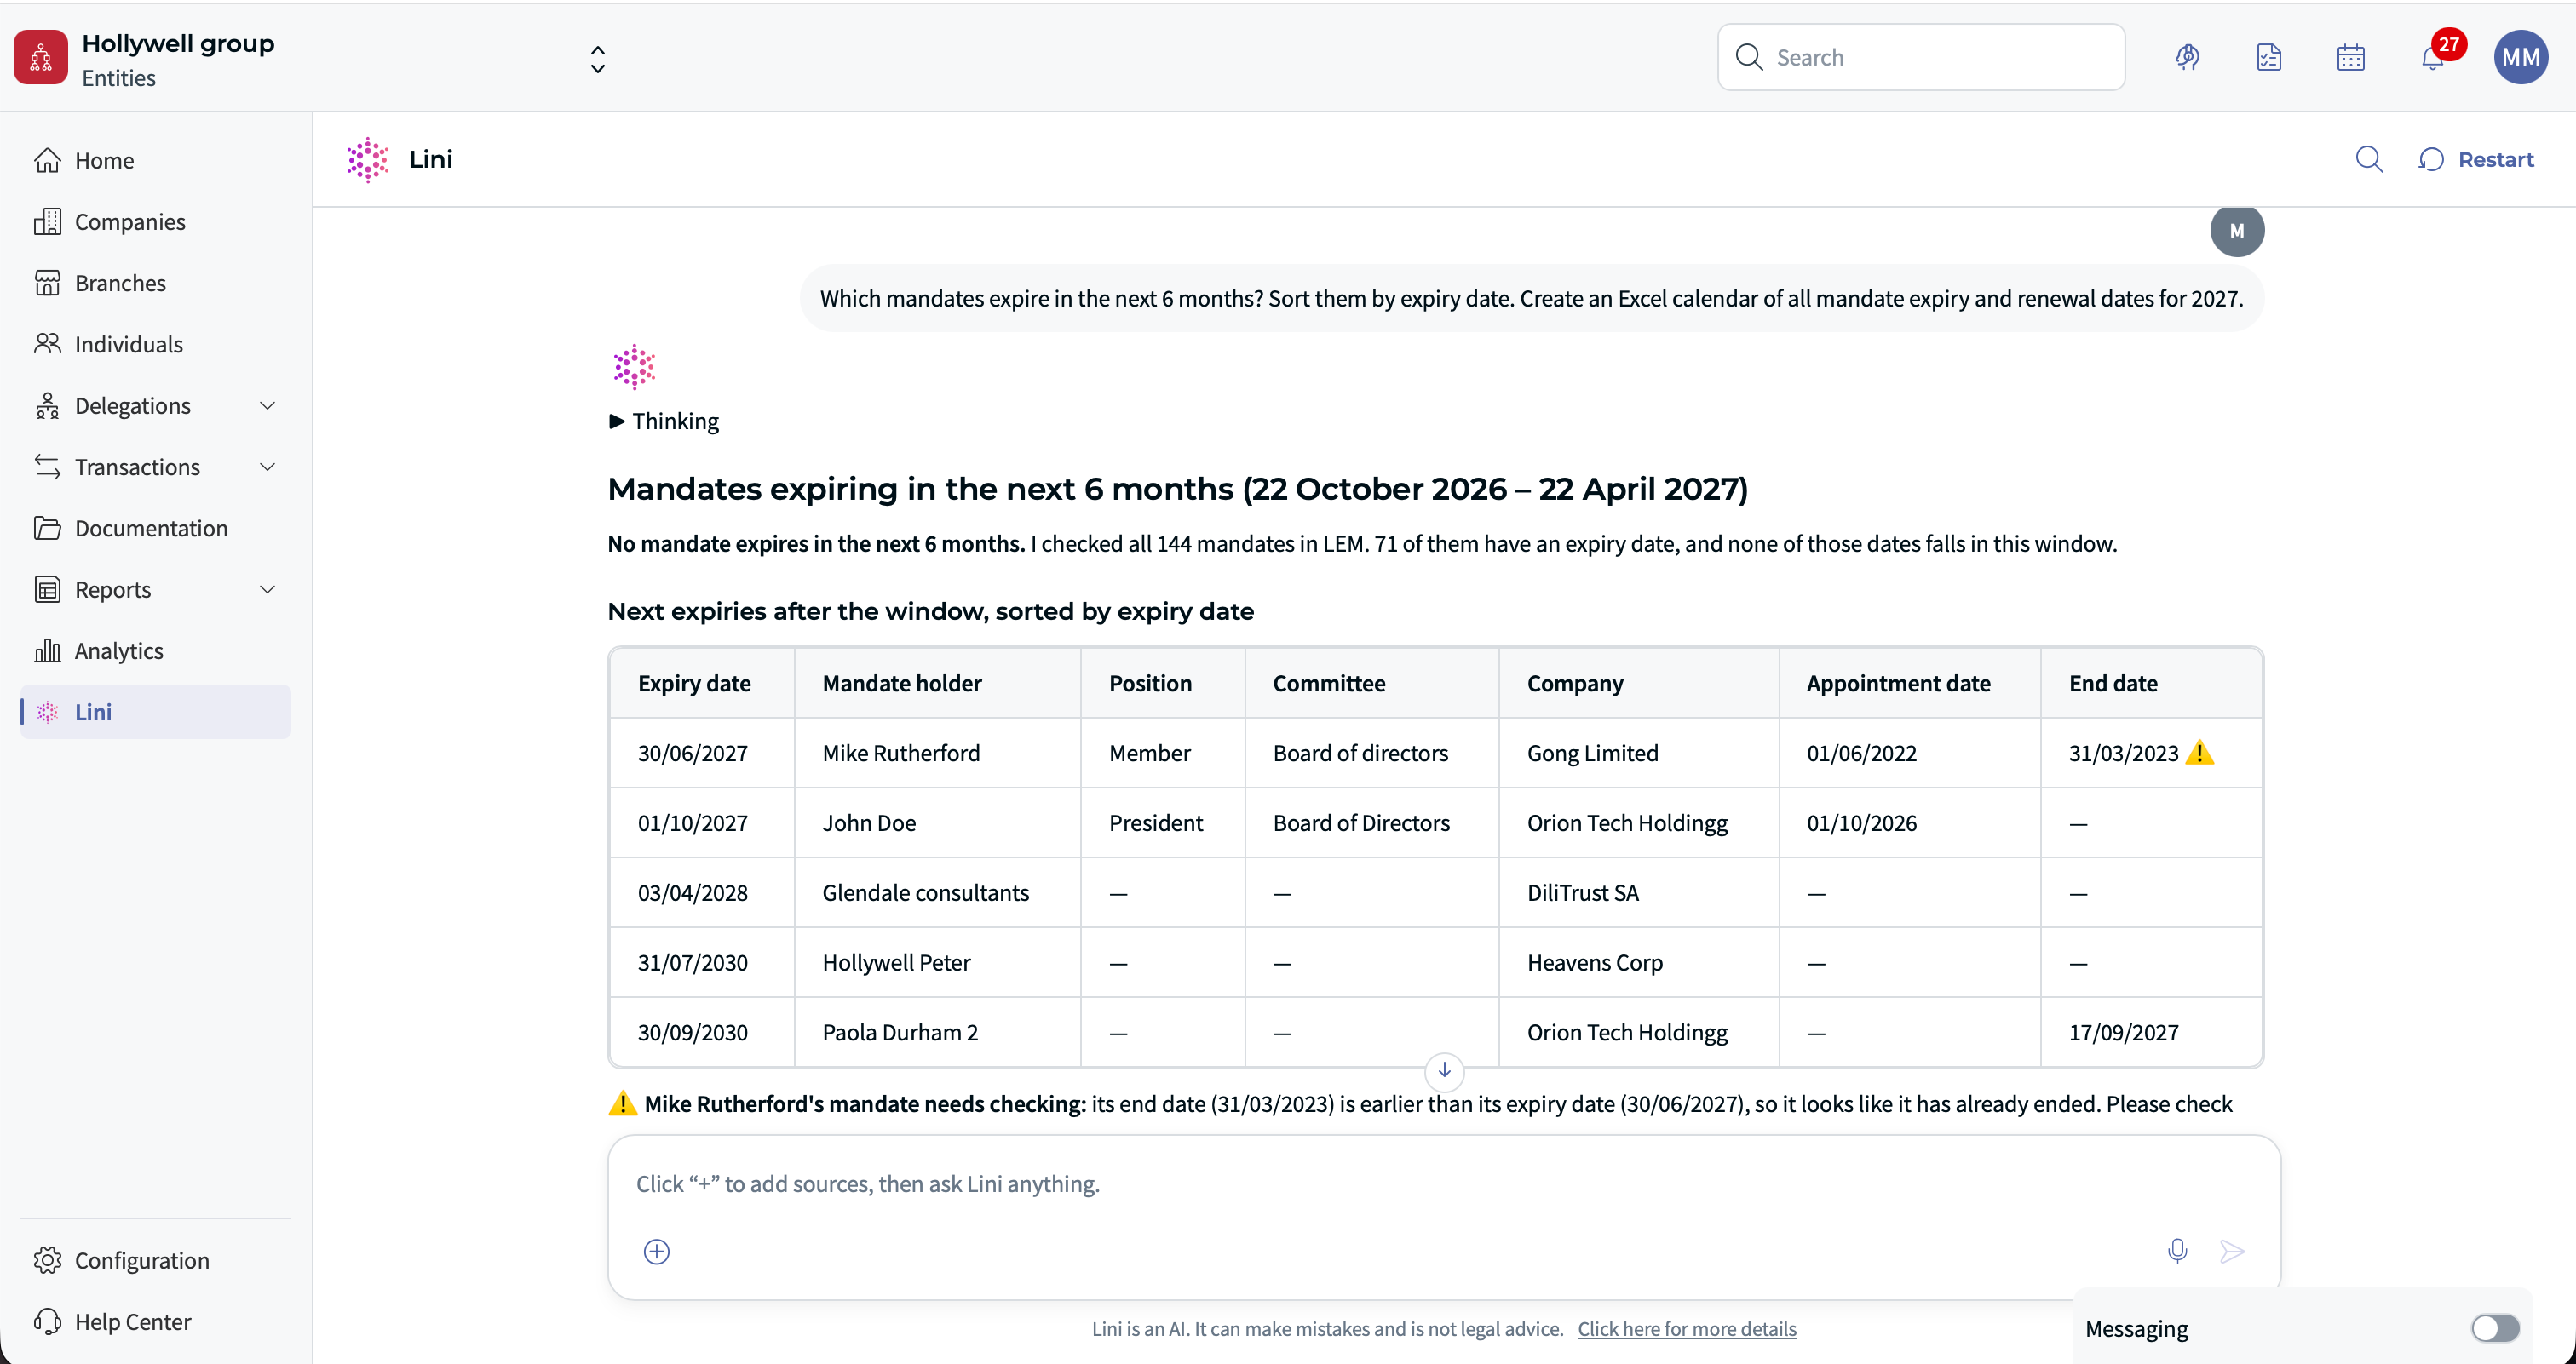Image resolution: width=2576 pixels, height=1364 pixels.
Task: Send the message with arrow icon
Action: click(2232, 1251)
